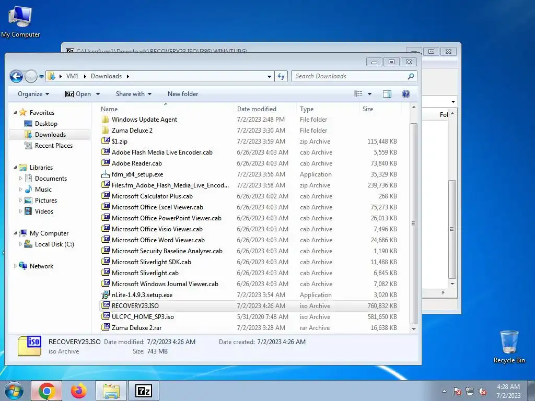This screenshot has height=401, width=535.
Task: Expand the Network node
Action: (x=15, y=266)
